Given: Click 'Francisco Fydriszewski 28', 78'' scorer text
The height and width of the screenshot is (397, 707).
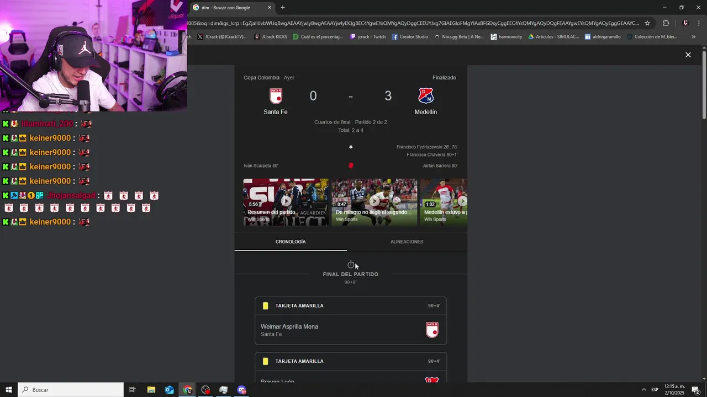Looking at the screenshot, I should point(427,147).
